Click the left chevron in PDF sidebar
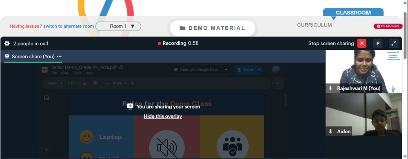 pos(47,150)
